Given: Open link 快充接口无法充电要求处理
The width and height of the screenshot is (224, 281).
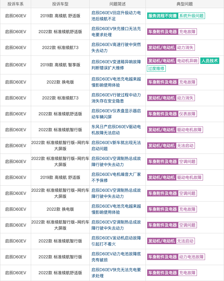Looking at the screenshot, I should pyautogui.click(x=116, y=32).
